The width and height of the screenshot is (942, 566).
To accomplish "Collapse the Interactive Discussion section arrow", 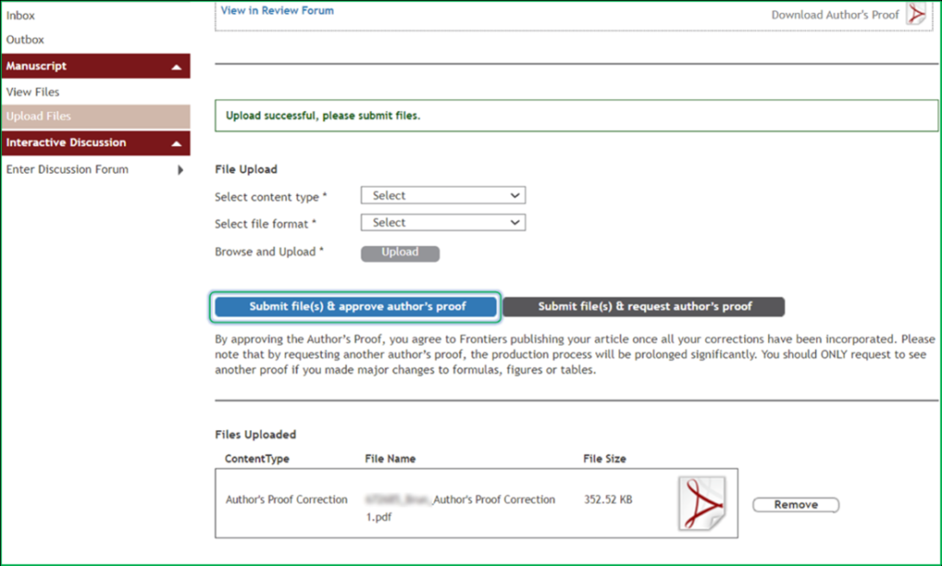I will pyautogui.click(x=176, y=143).
